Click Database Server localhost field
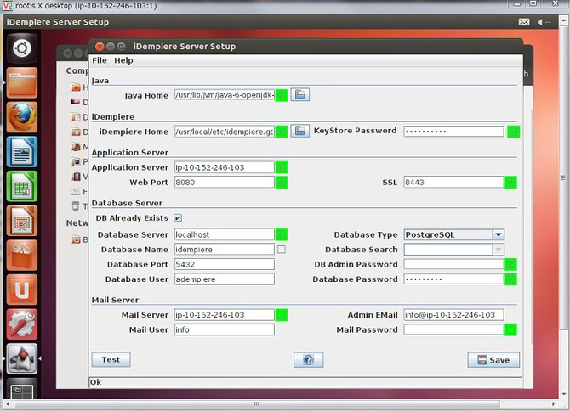570x411 pixels. 225,234
